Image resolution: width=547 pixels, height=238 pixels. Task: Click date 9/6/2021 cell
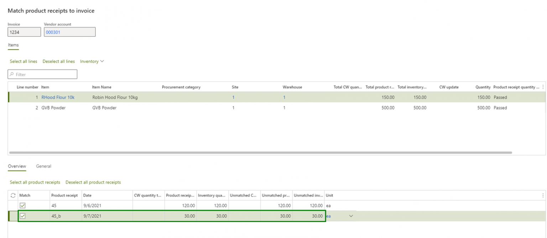tap(107, 206)
